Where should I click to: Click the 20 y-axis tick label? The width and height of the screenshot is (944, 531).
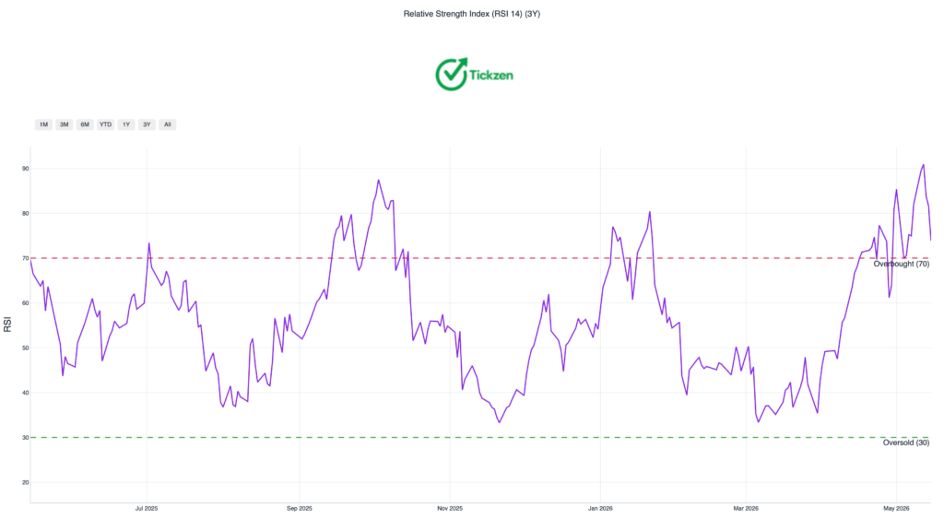point(25,483)
